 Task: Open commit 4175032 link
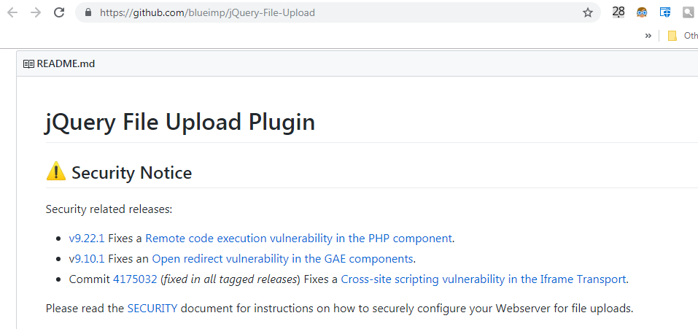(135, 279)
